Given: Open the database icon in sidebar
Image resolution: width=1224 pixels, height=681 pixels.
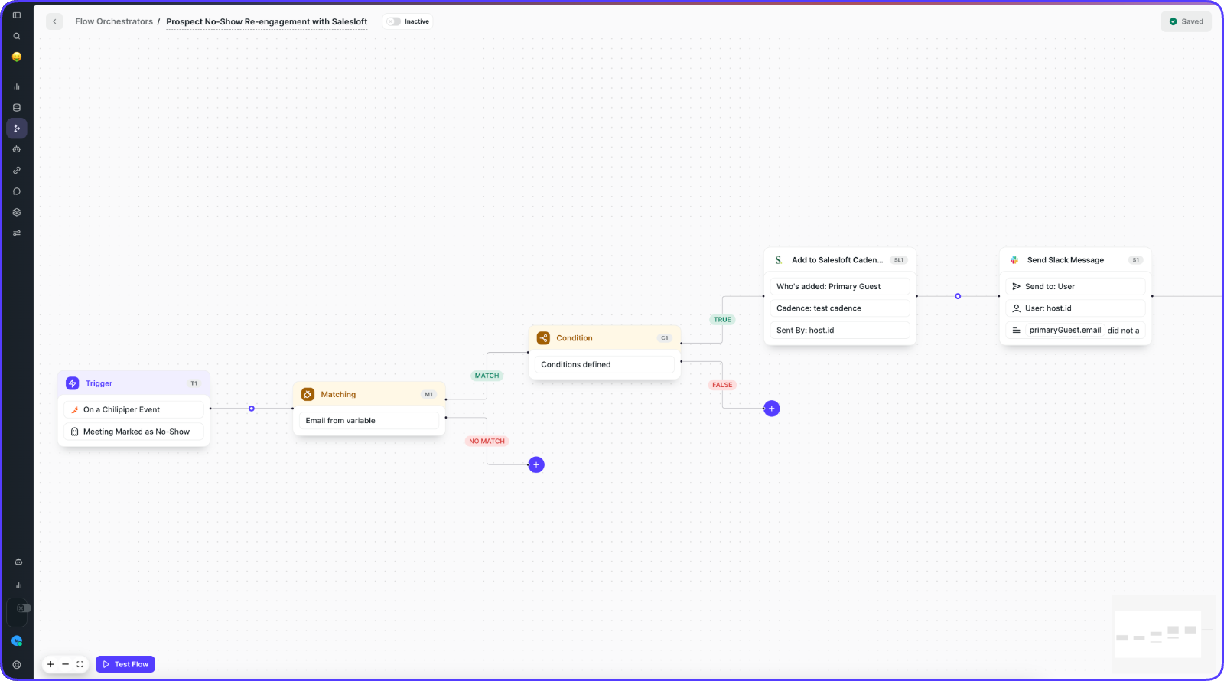Looking at the screenshot, I should (x=17, y=108).
